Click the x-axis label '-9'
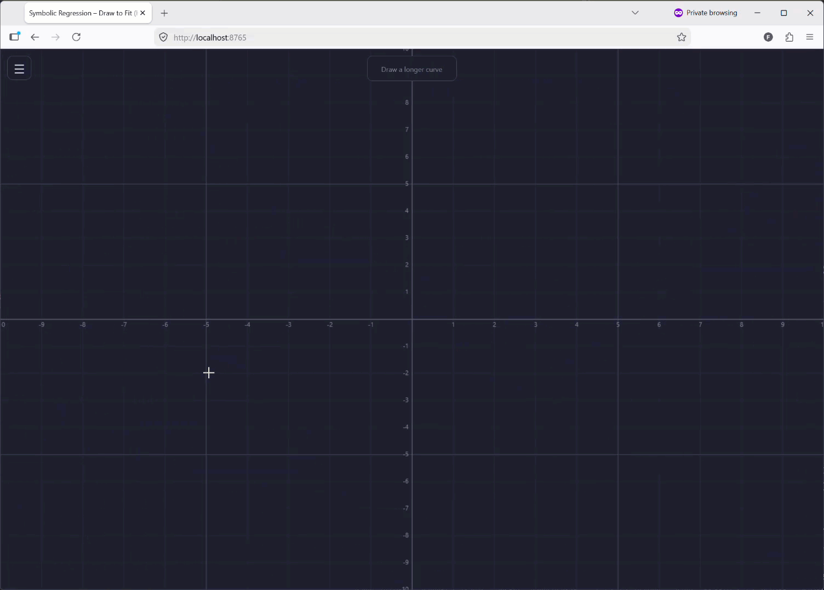 point(42,325)
